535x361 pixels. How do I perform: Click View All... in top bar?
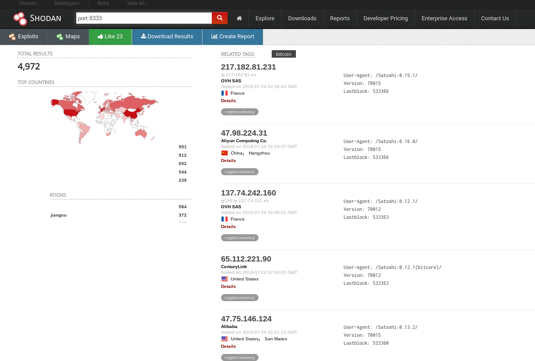point(137,3)
